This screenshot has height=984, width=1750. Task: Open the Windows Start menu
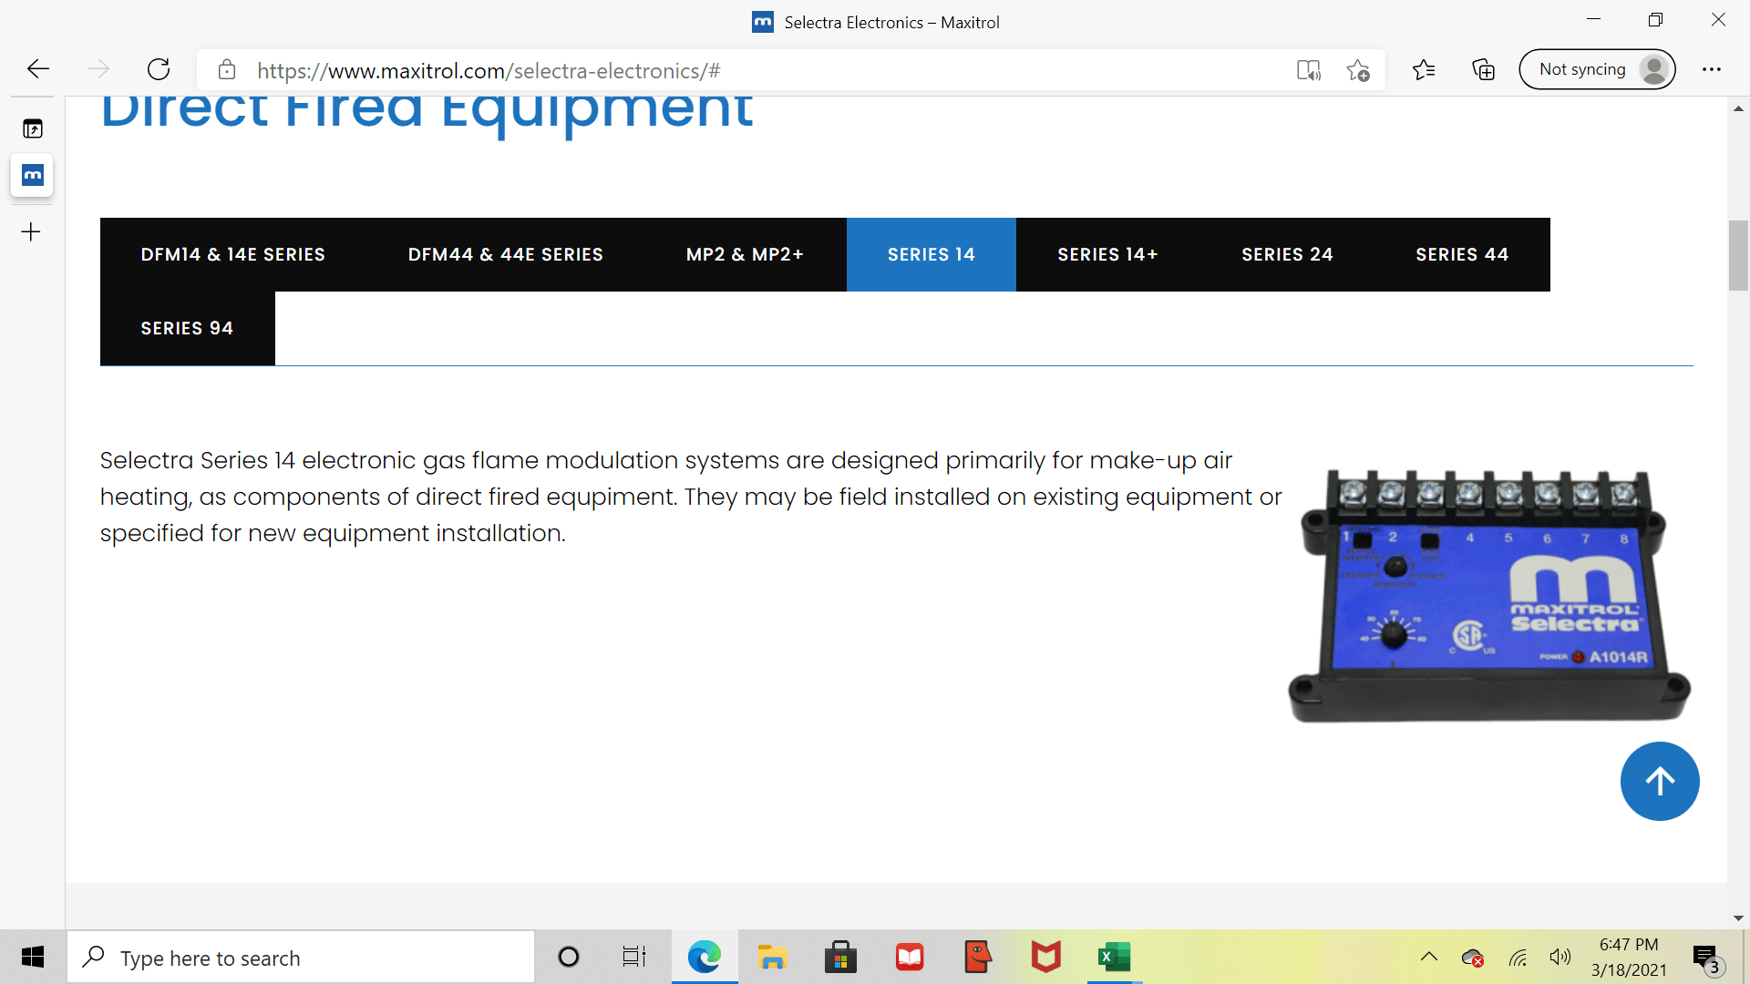coord(33,958)
